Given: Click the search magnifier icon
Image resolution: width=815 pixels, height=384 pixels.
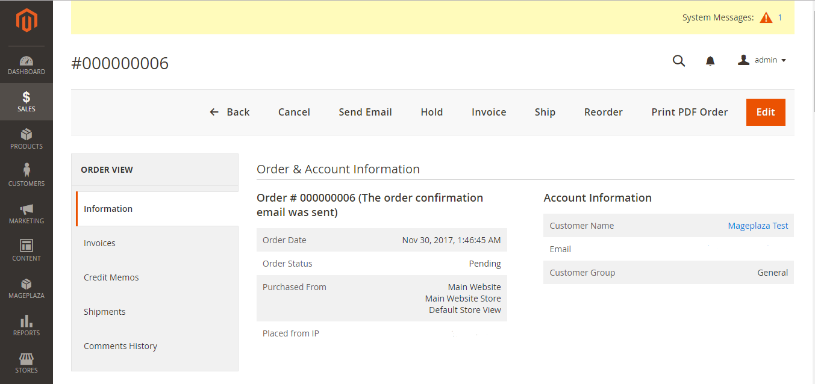Looking at the screenshot, I should [x=679, y=61].
